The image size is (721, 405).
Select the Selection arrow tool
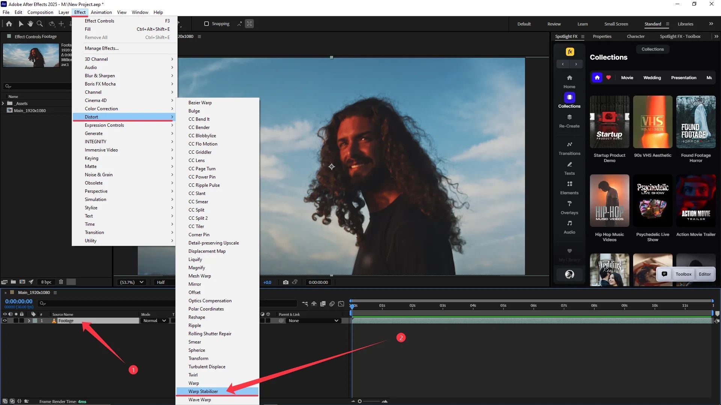tap(21, 24)
